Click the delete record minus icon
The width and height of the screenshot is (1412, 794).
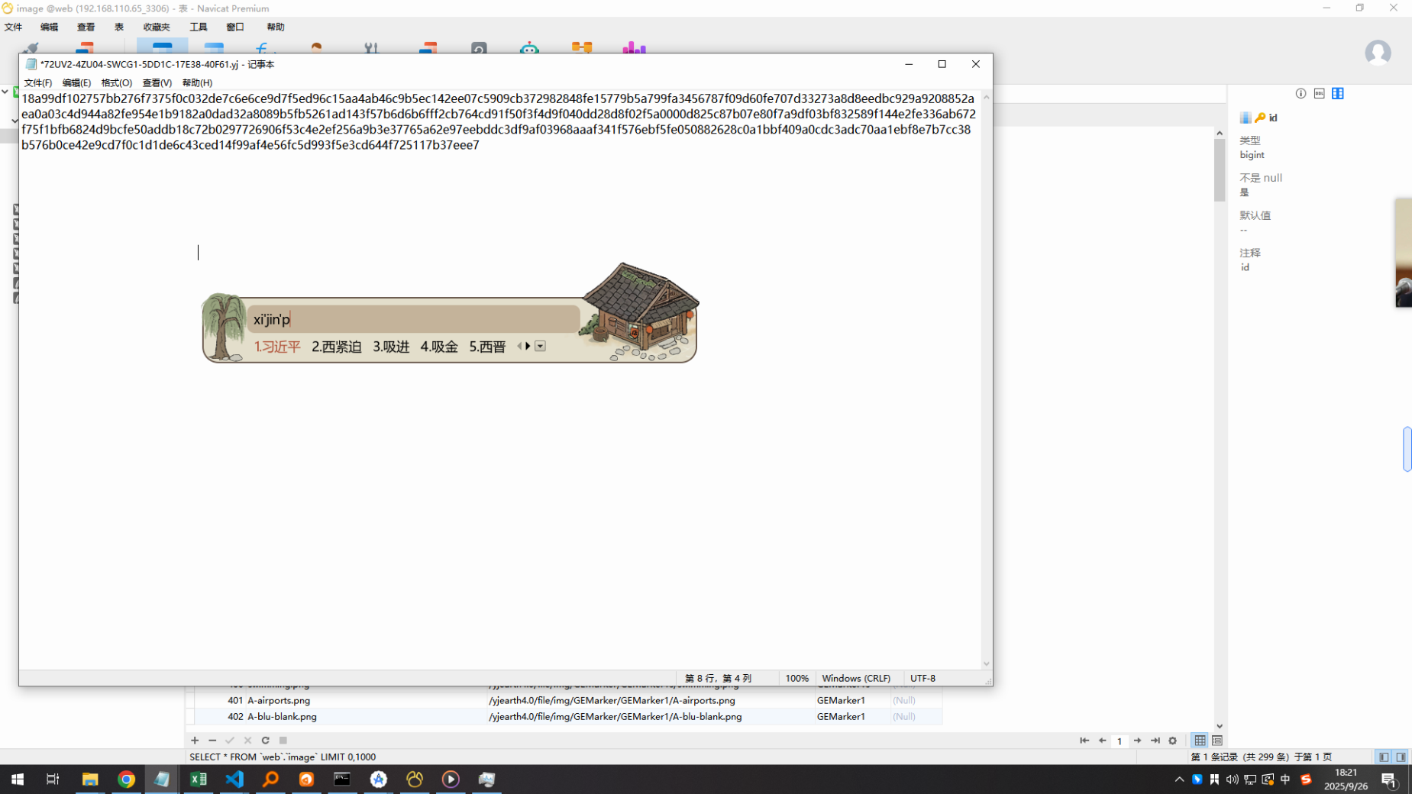click(212, 740)
